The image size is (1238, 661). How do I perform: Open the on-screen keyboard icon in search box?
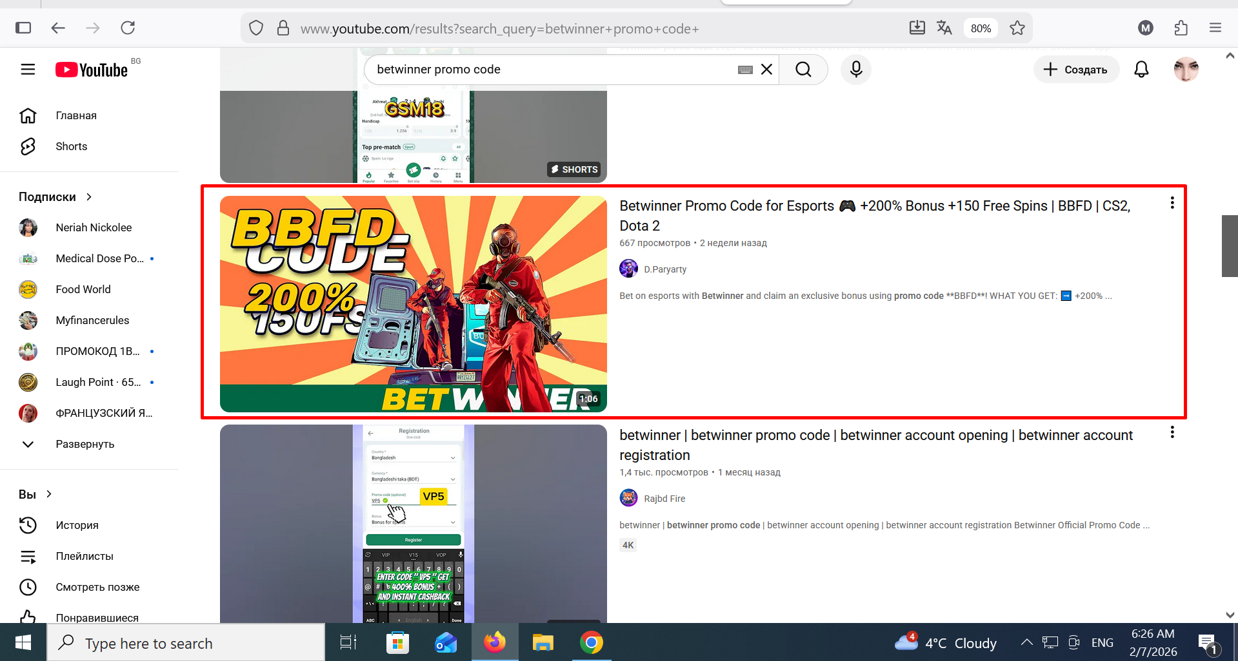(x=745, y=70)
